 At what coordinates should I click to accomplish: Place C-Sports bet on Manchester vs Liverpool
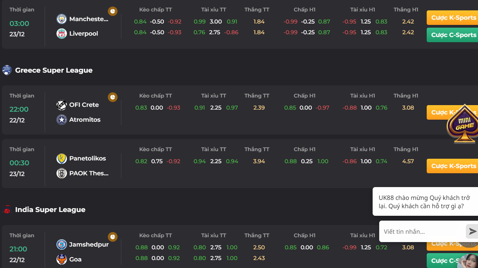tap(452, 35)
